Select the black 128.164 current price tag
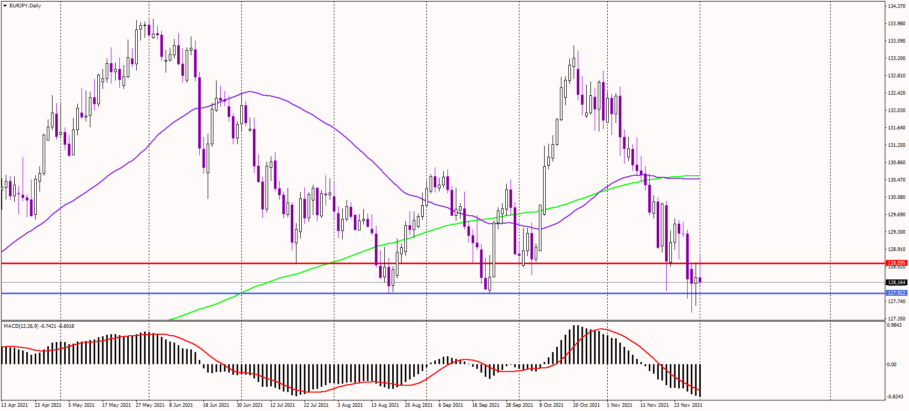 (x=896, y=283)
